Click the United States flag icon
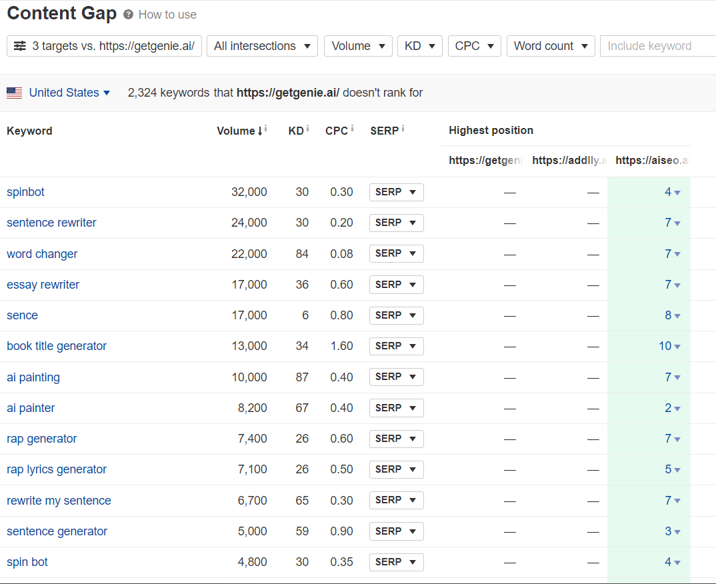Viewport: 716px width, 584px height. pos(14,93)
